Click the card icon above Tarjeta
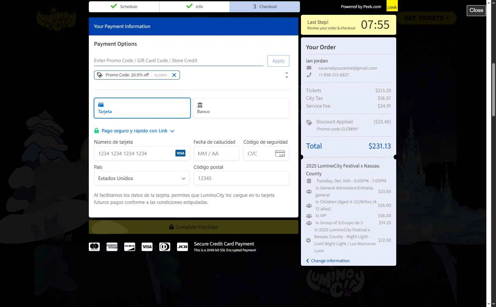This screenshot has width=496, height=307. (101, 105)
